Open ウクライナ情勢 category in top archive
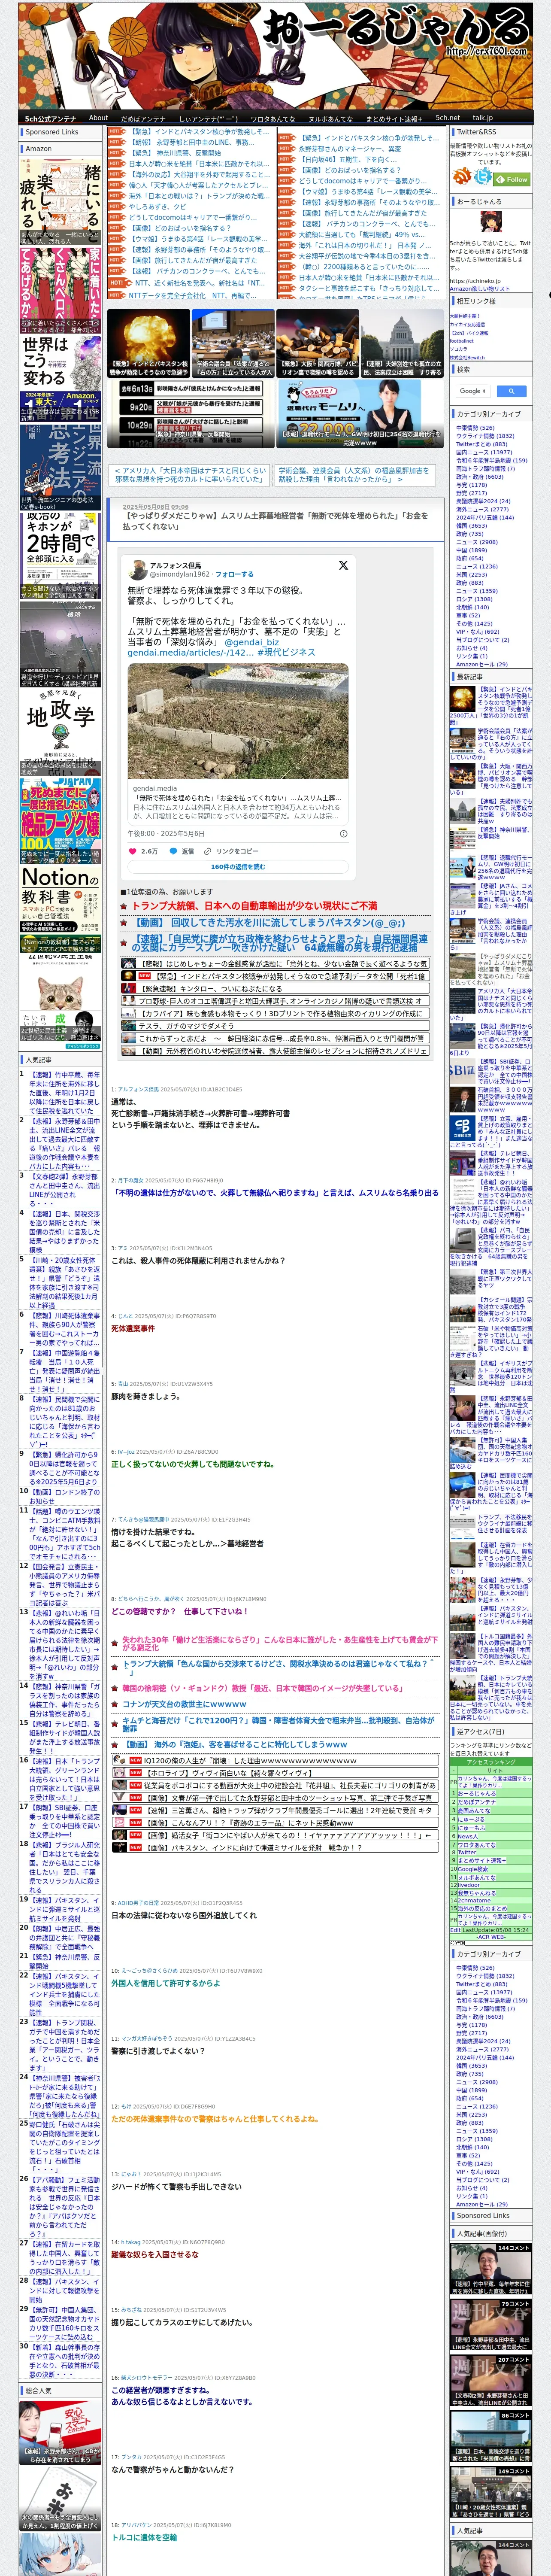 pos(485,436)
